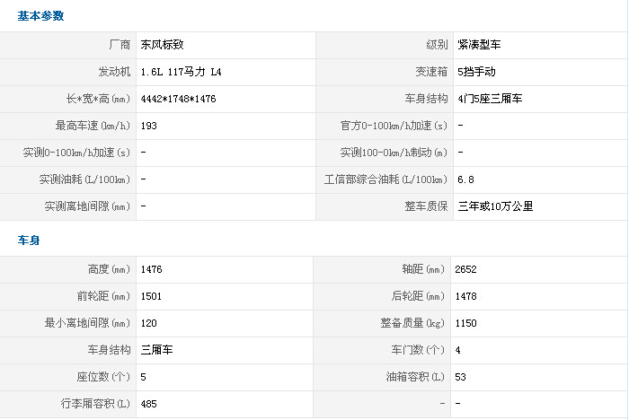Click the 工信部综合油耗 value 6.8

[x=465, y=179]
